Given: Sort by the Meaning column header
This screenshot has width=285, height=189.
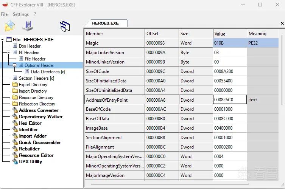Looking at the screenshot, I should (263, 33).
